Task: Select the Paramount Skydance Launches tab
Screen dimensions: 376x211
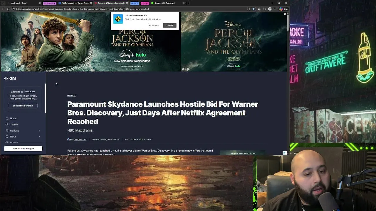Action: pyautogui.click(x=111, y=3)
